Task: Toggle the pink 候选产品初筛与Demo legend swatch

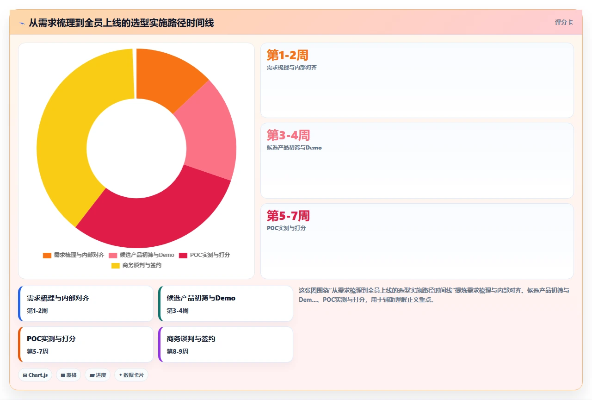Action: click(x=113, y=255)
